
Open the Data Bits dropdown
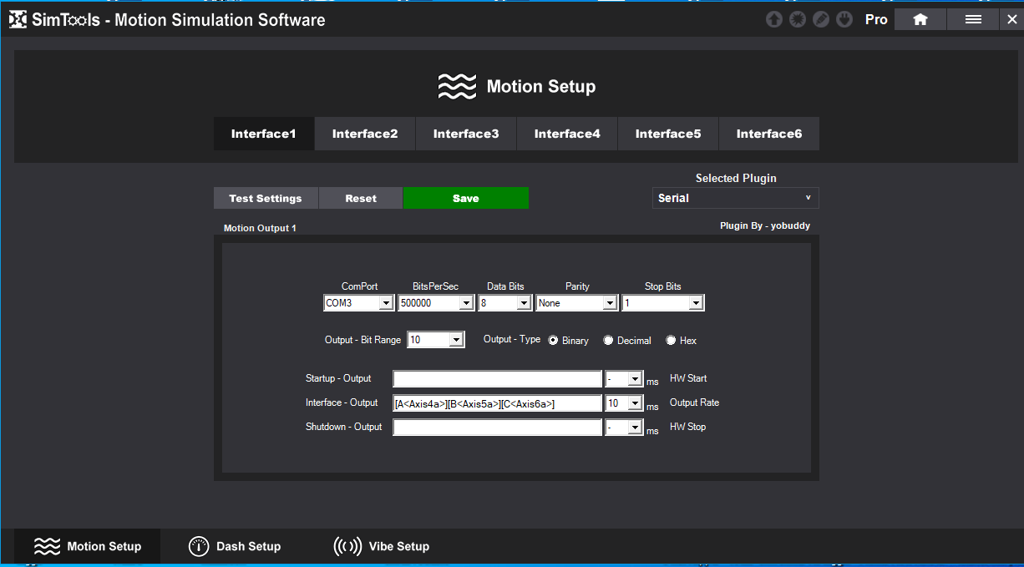point(504,303)
